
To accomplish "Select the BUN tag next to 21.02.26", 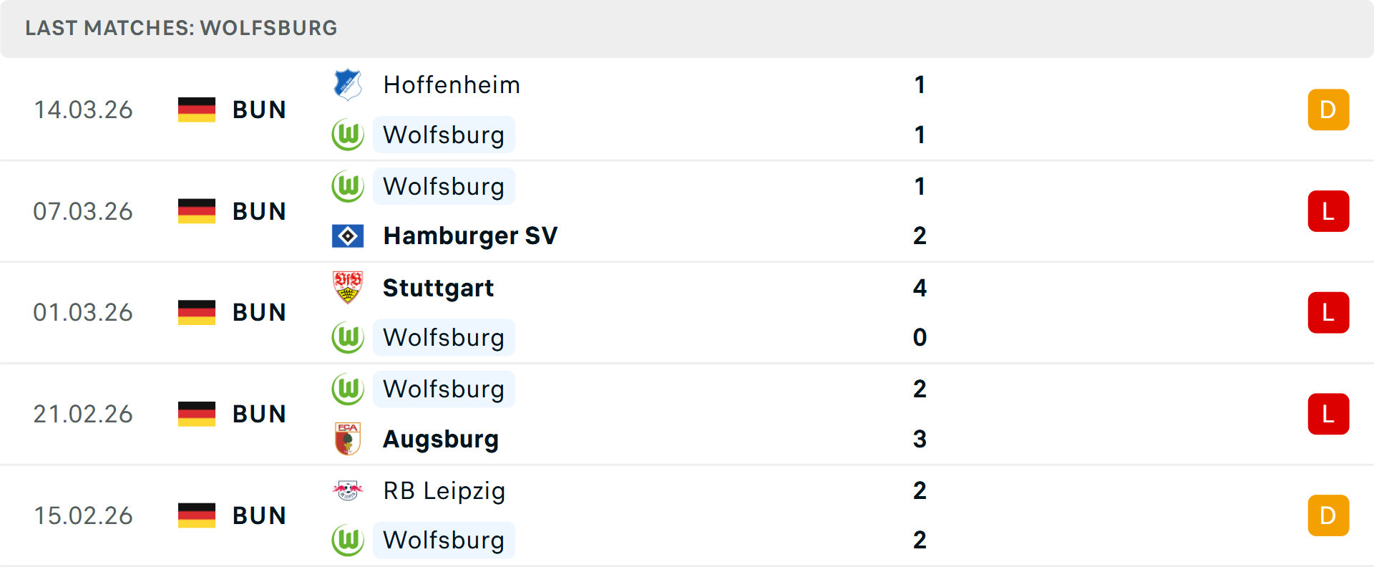I will click(259, 413).
